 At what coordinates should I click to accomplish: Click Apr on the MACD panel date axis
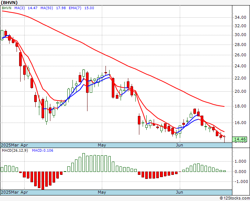[24, 192]
